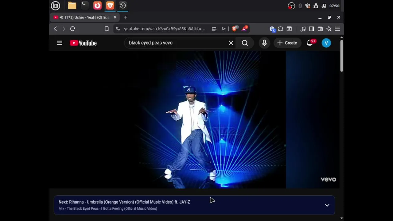Restore the Brave browser window size
Viewport: 393px width, 221px height.
coord(329,17)
